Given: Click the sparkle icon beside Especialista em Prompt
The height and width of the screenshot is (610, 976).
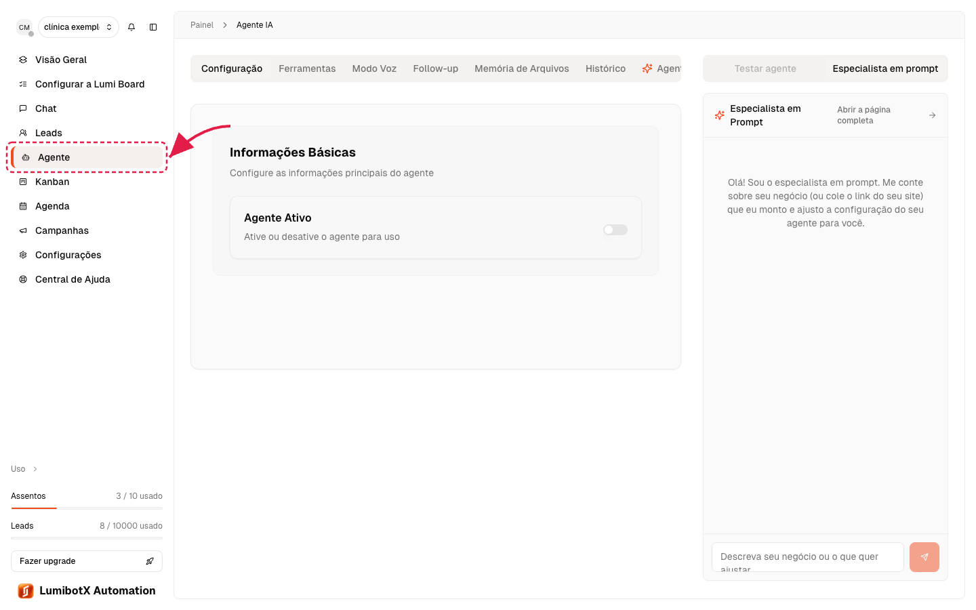Looking at the screenshot, I should pyautogui.click(x=720, y=115).
